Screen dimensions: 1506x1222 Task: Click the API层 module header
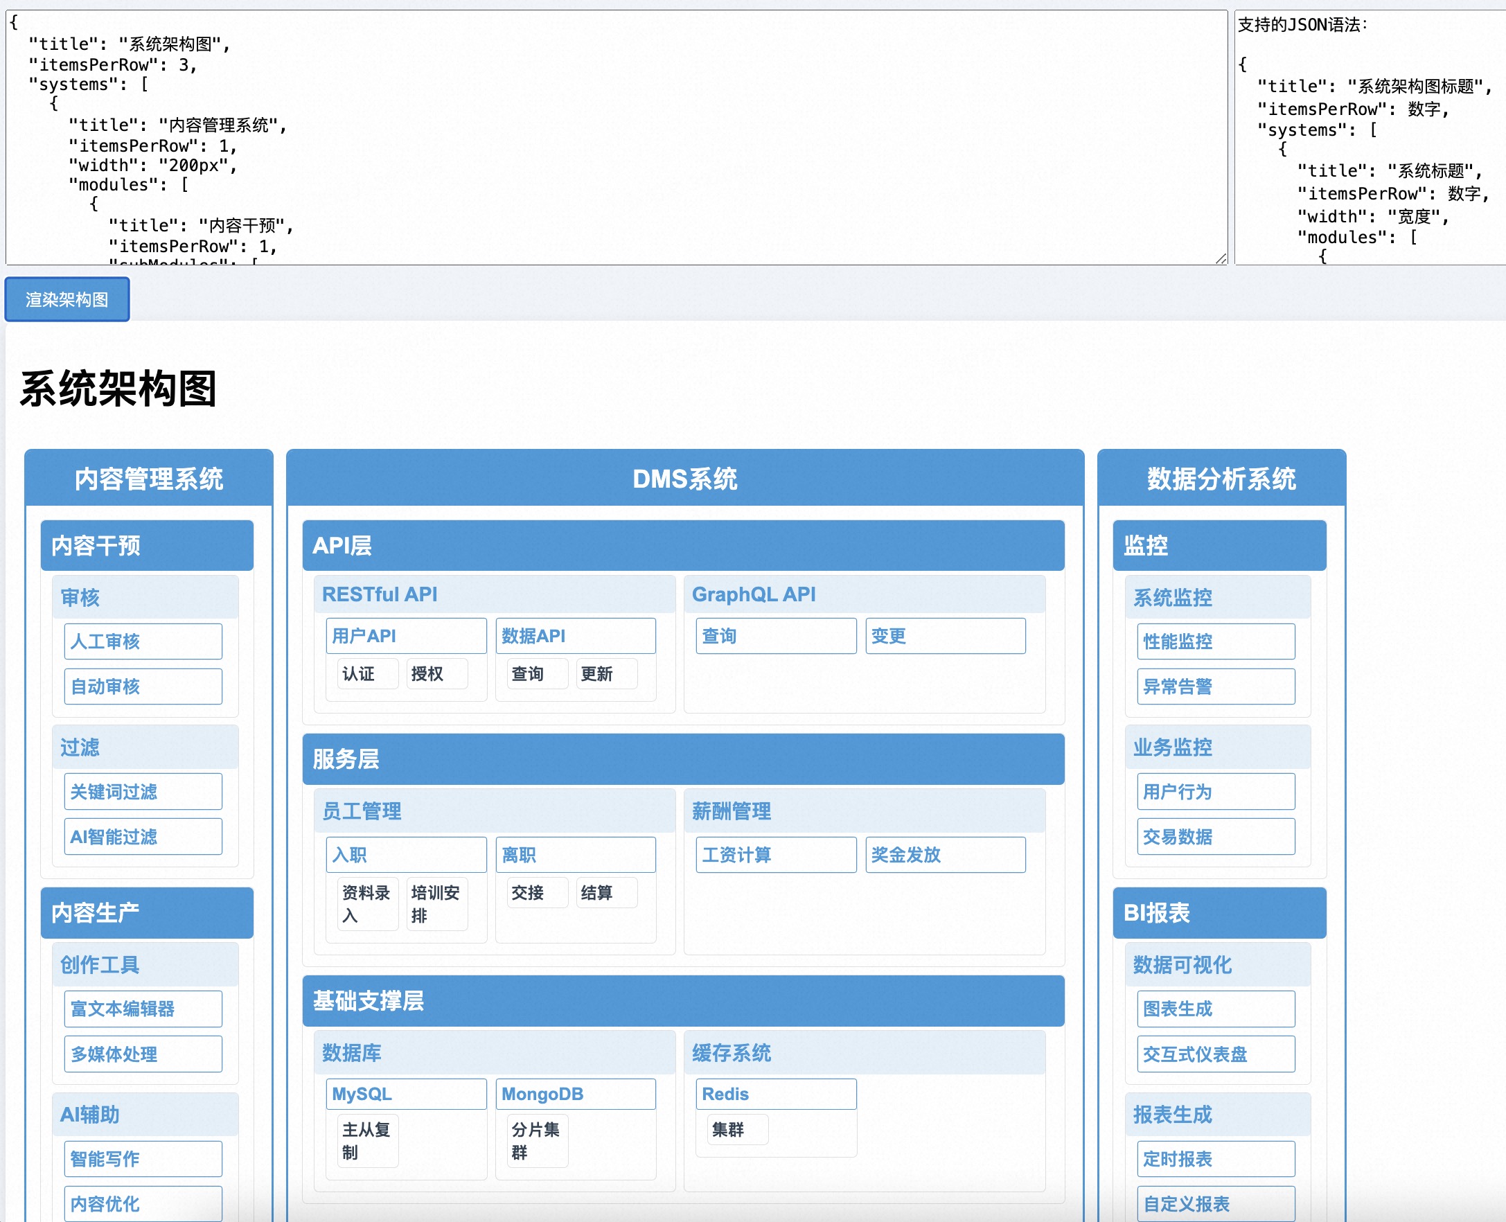coord(683,546)
